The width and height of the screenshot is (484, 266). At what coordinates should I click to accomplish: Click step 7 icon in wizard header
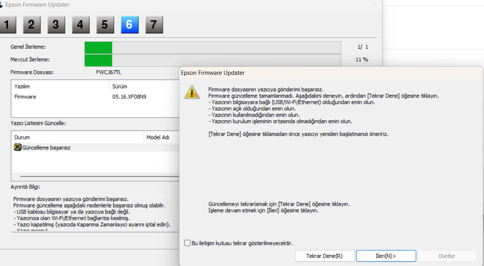(154, 25)
